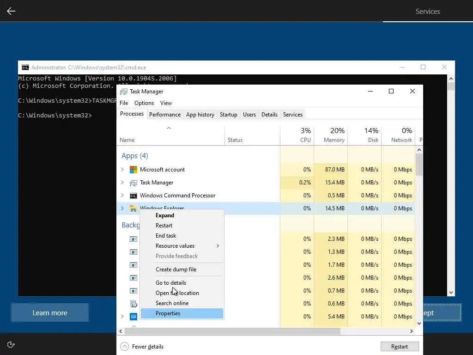Switch to the Details tab
Screen dimensions: 473x355
coord(269,115)
